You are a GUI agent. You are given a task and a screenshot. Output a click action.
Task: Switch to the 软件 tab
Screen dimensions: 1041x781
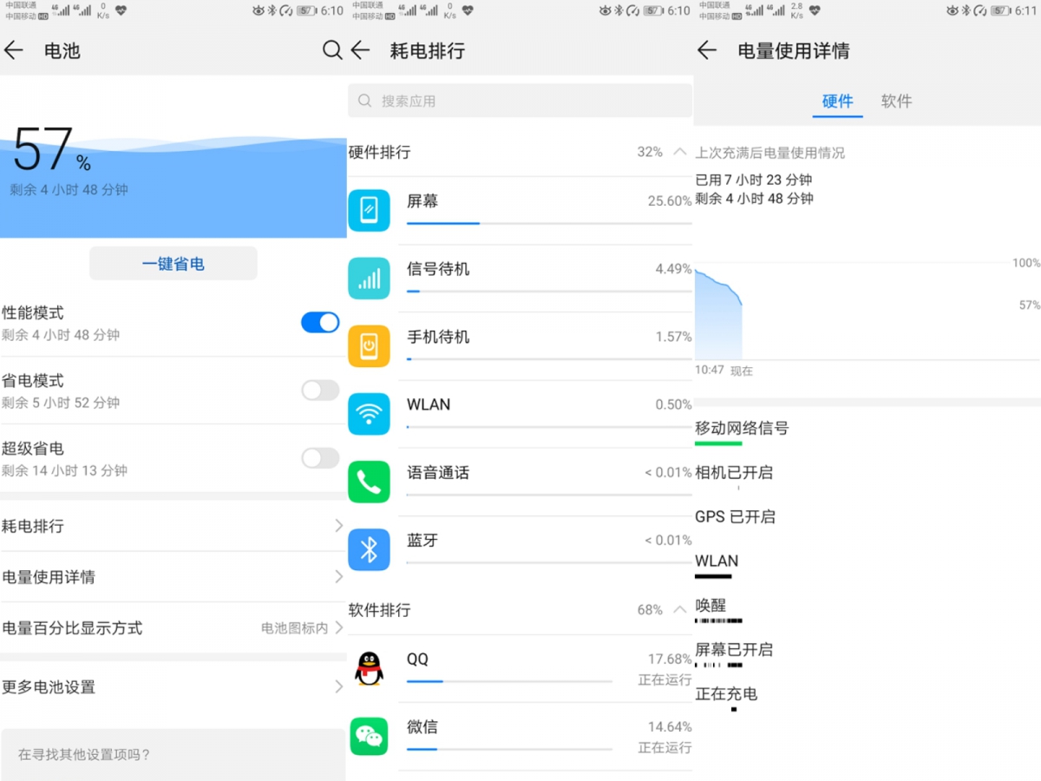pos(896,102)
